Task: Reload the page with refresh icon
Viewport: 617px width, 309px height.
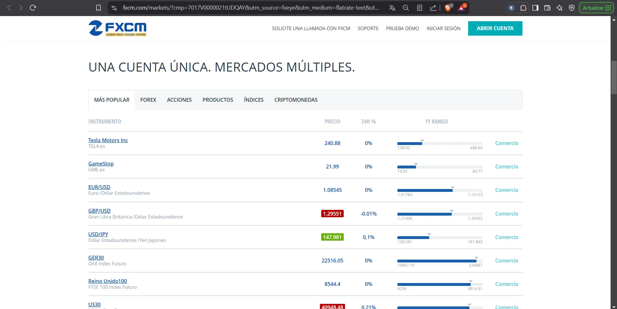Action: 33,8
